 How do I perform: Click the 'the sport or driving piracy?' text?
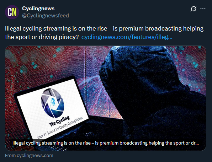(42, 37)
